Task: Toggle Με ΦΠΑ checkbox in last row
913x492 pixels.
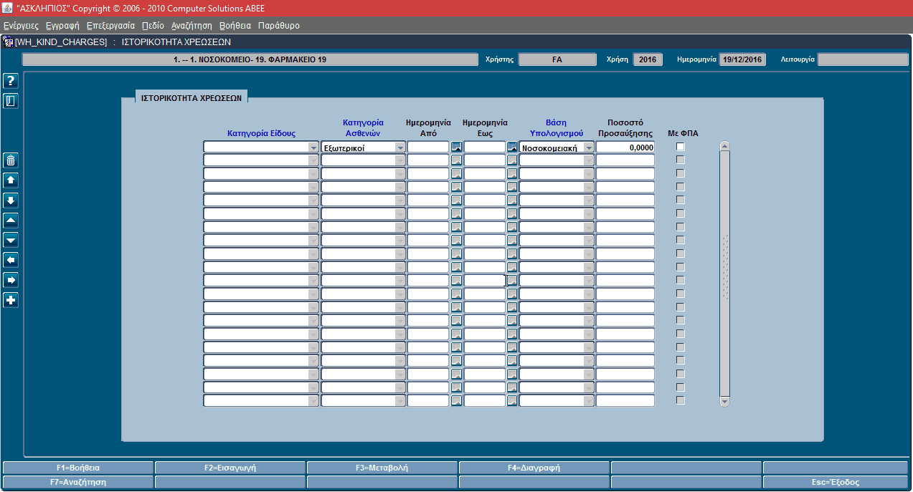Action: 681,400
